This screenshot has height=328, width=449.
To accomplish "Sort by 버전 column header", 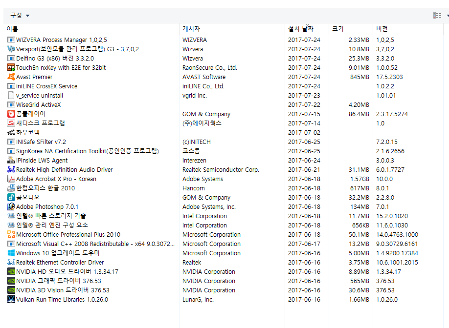I will (x=382, y=29).
